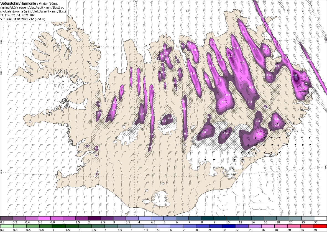Select the lower legend green swatch labeled 0.8
The width and height of the screenshot is (327, 232).
tap(46, 226)
